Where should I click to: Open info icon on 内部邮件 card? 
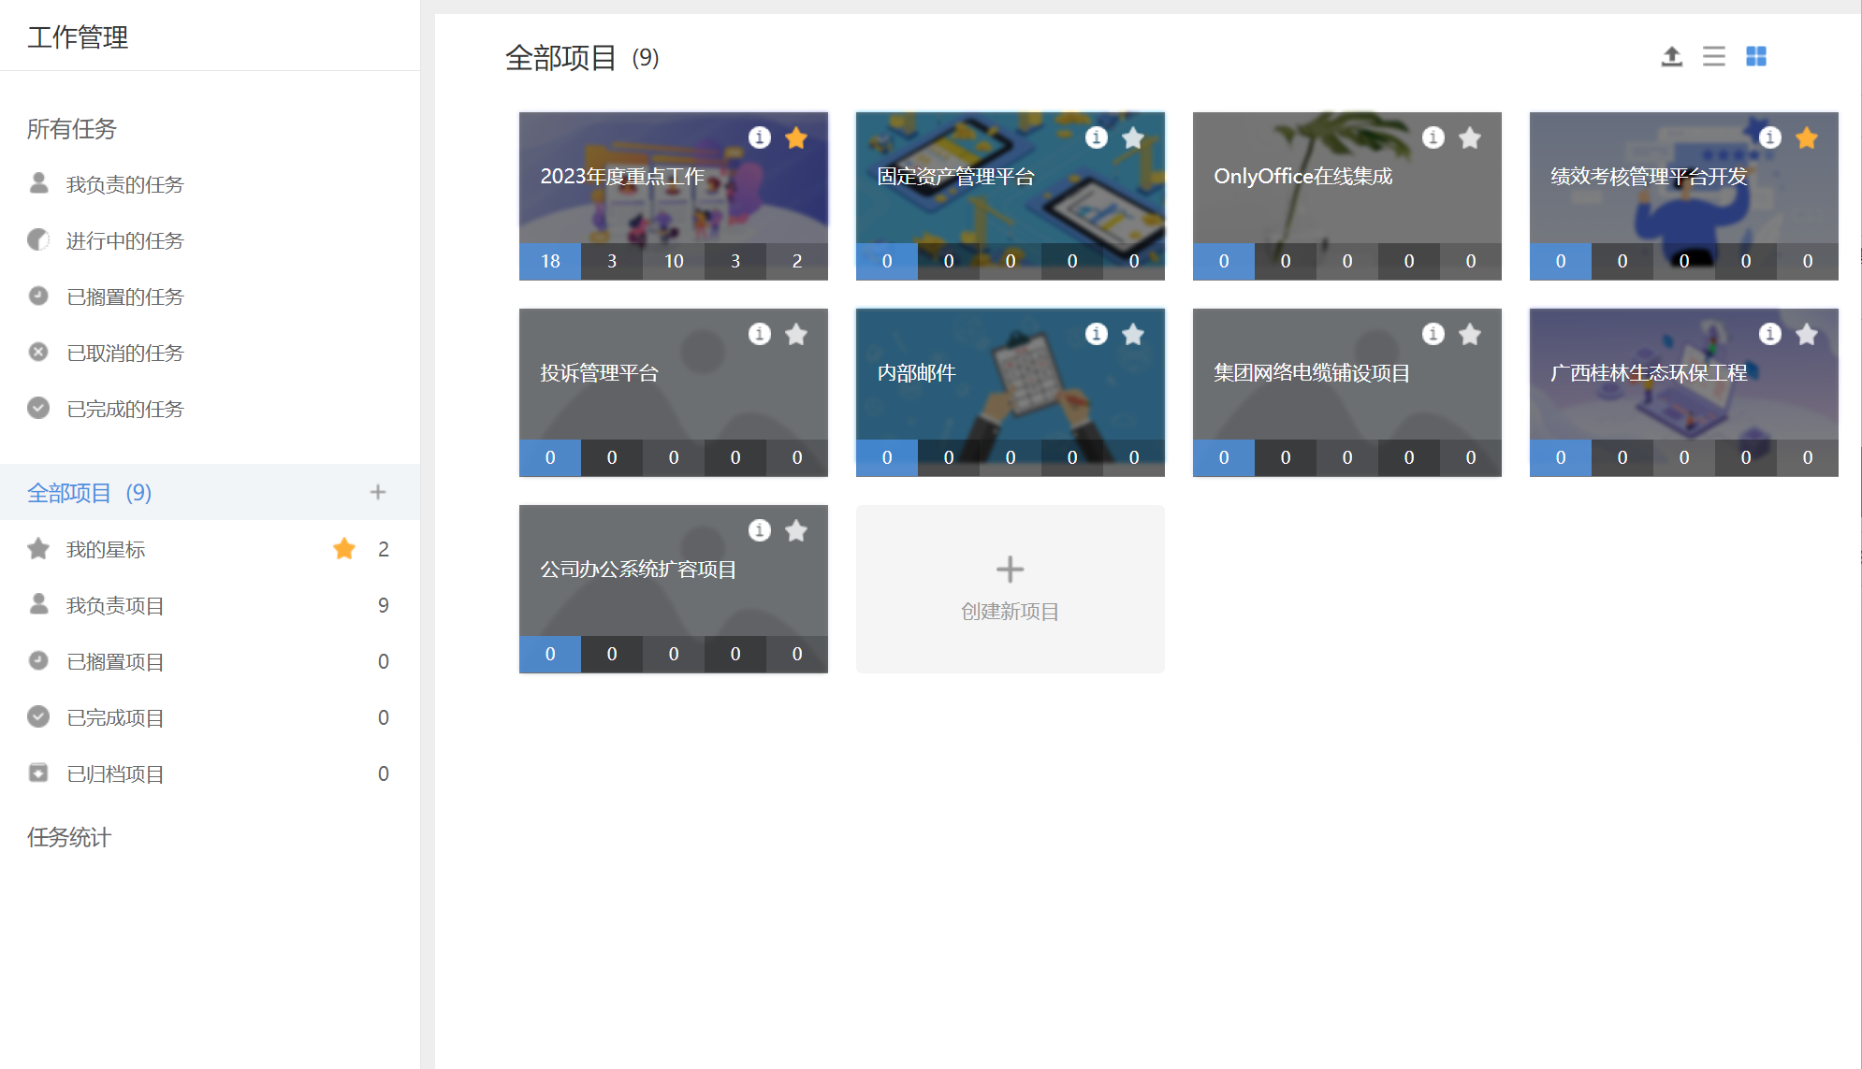(1096, 335)
